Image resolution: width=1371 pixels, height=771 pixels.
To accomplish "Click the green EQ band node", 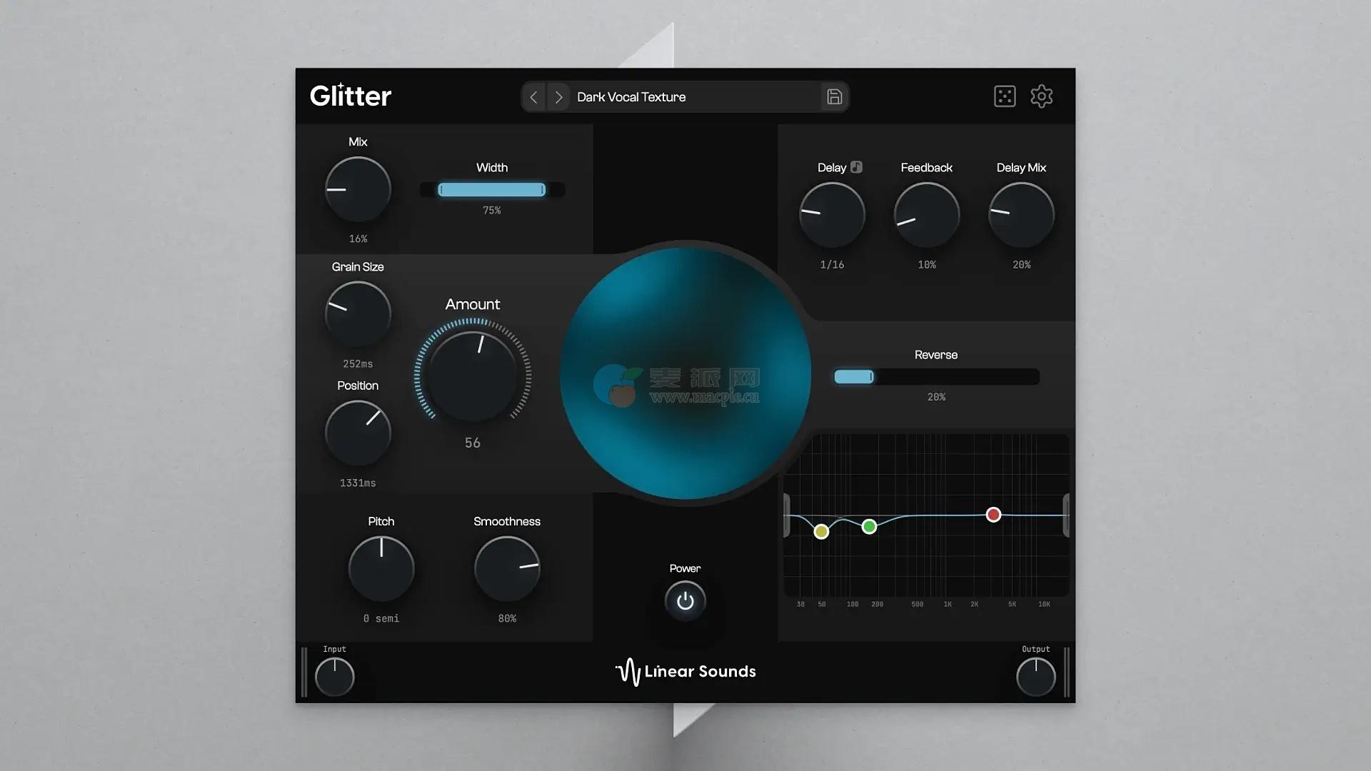I will point(869,527).
